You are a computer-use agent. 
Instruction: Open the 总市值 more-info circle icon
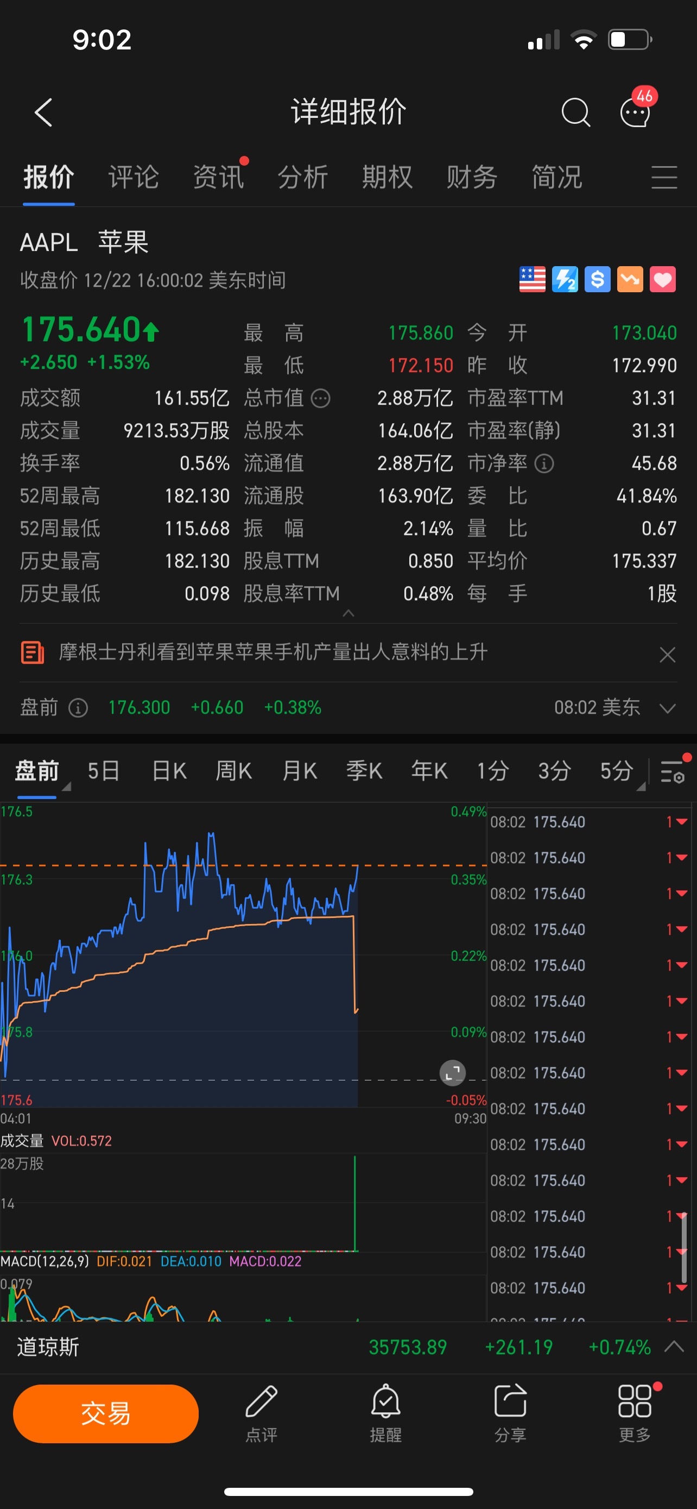[x=320, y=399]
